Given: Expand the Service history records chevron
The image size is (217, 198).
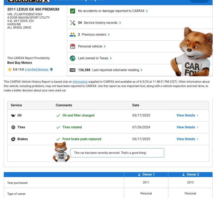Looking at the screenshot, I should coord(120,23).
